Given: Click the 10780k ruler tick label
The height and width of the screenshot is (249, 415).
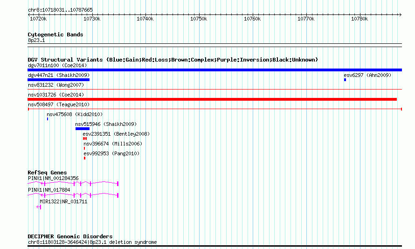Looking at the screenshot, I should coord(360,19).
